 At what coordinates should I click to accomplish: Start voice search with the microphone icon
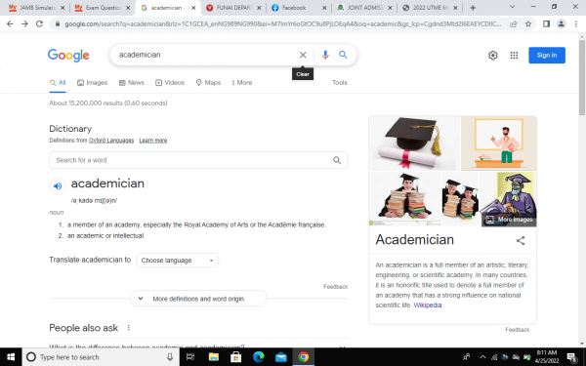coord(325,55)
